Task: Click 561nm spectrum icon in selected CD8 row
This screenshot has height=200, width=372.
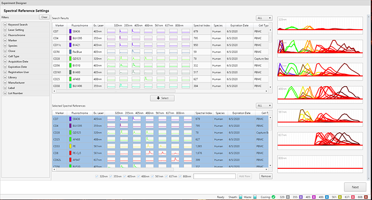Action: coord(162,153)
